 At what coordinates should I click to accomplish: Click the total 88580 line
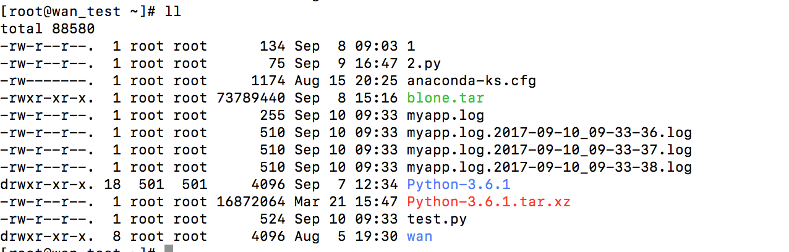(x=48, y=29)
